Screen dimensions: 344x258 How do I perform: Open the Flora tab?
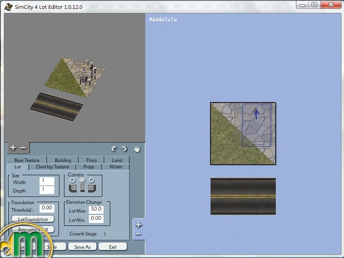tap(91, 160)
